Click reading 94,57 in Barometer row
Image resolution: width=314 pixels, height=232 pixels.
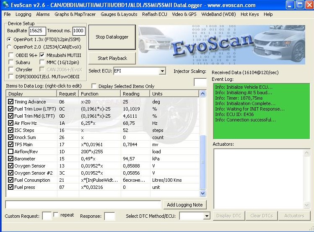(129, 159)
